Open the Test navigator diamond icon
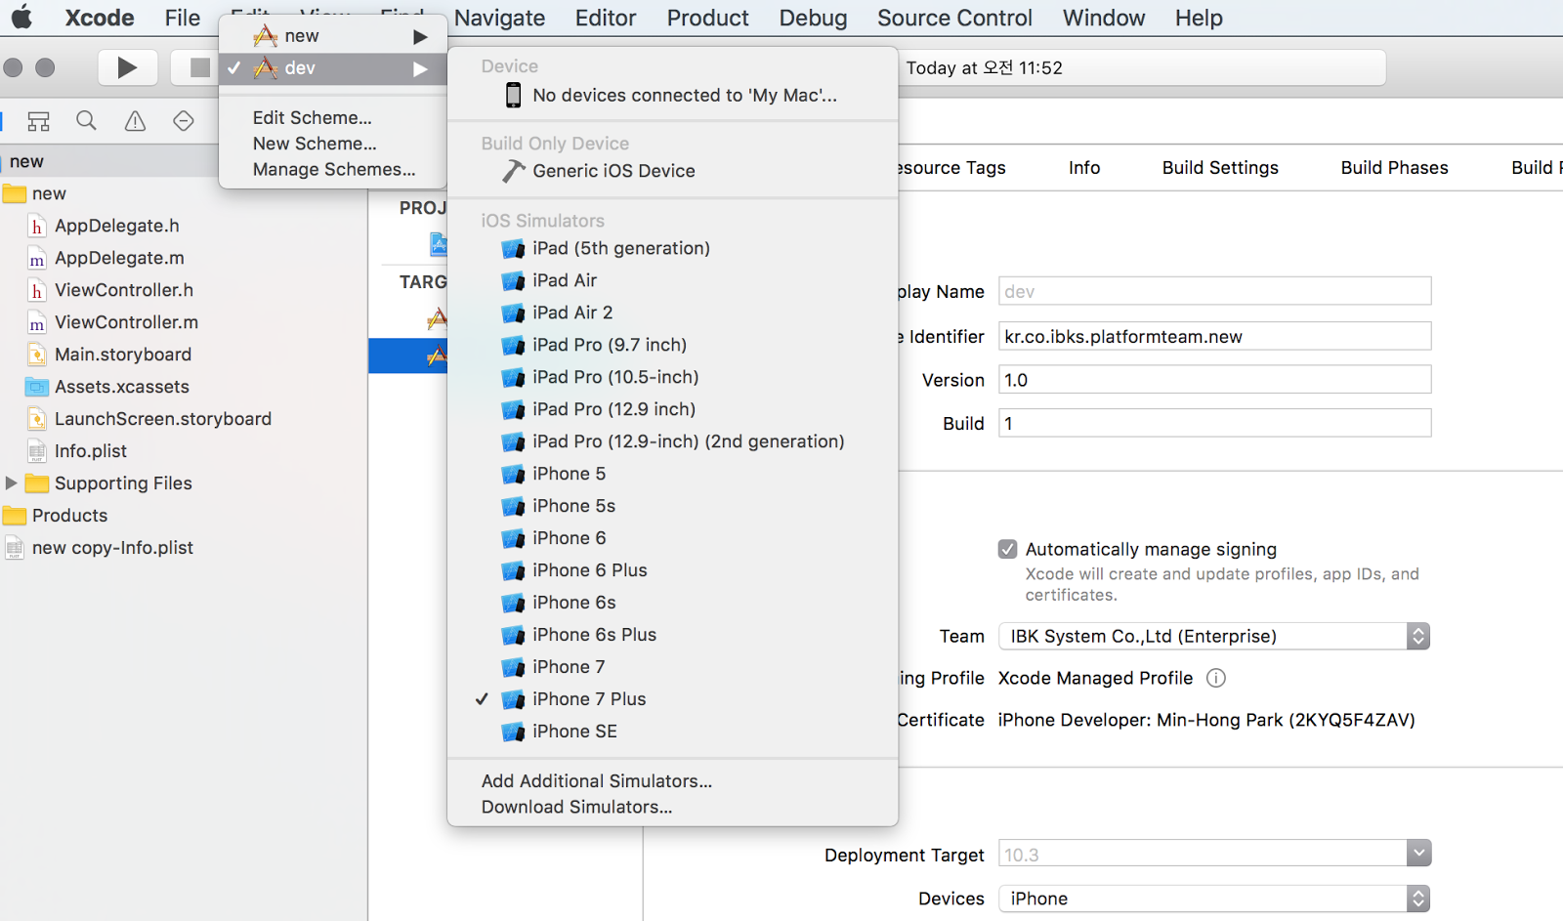Viewport: 1563px width, 921px height. [183, 121]
